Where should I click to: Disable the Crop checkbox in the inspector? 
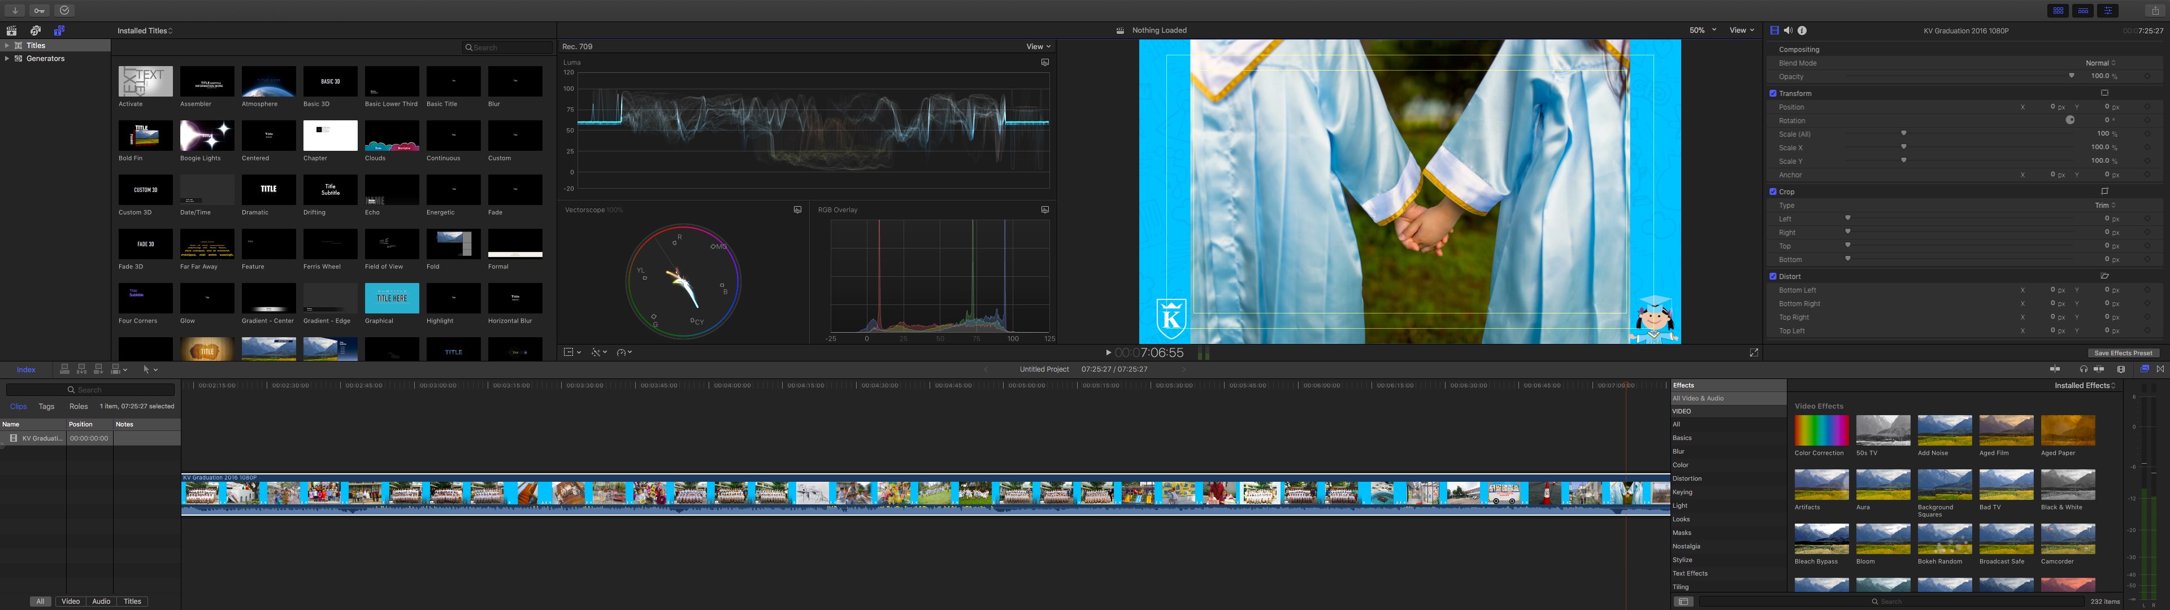(1773, 191)
